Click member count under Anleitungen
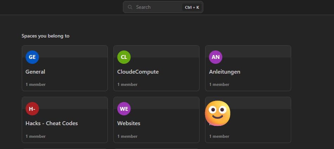 [219, 84]
